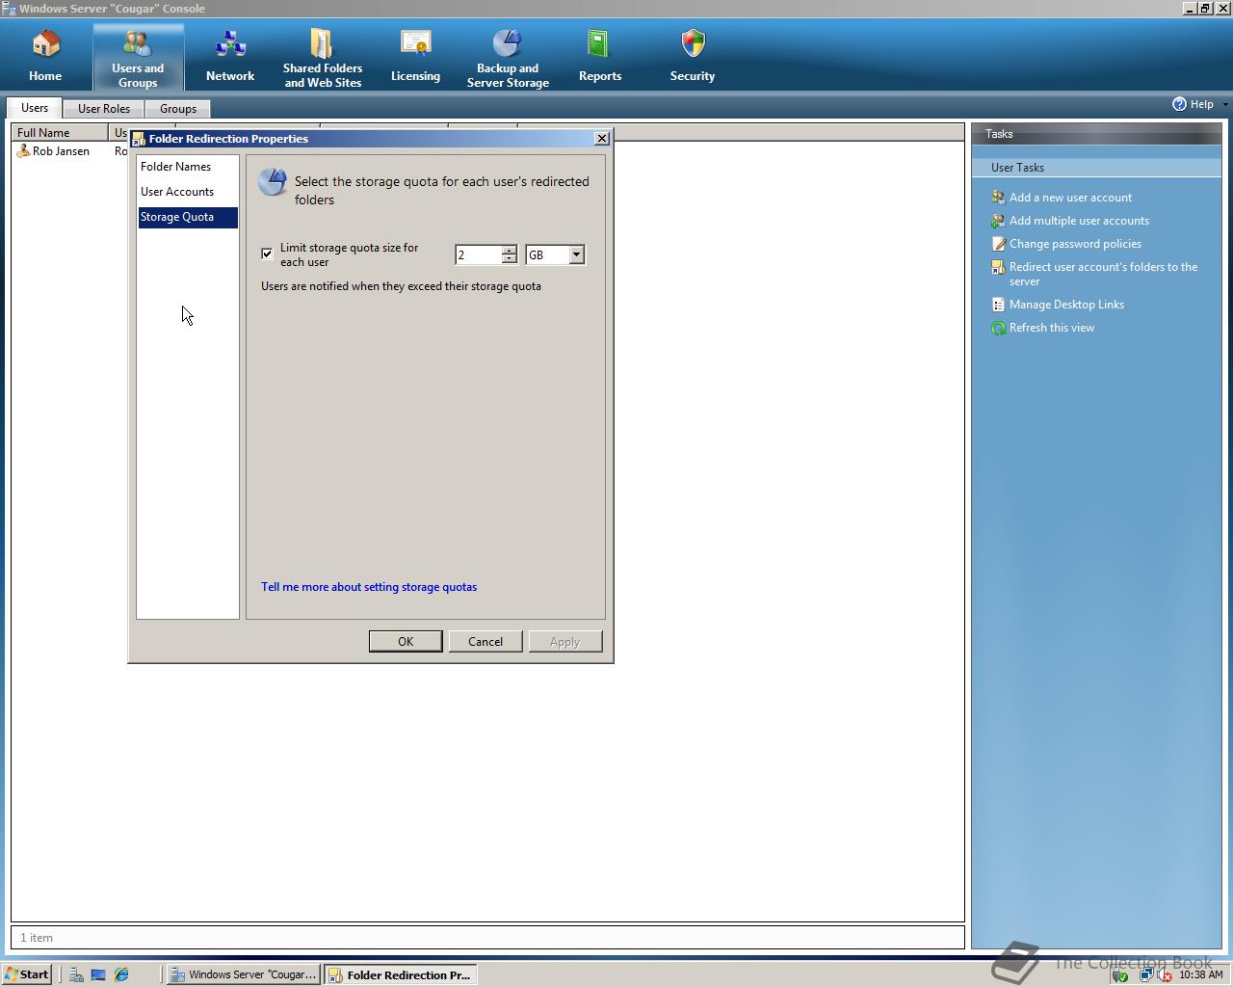Switch to the User Roles tab
Image resolution: width=1233 pixels, height=987 pixels.
(x=104, y=109)
